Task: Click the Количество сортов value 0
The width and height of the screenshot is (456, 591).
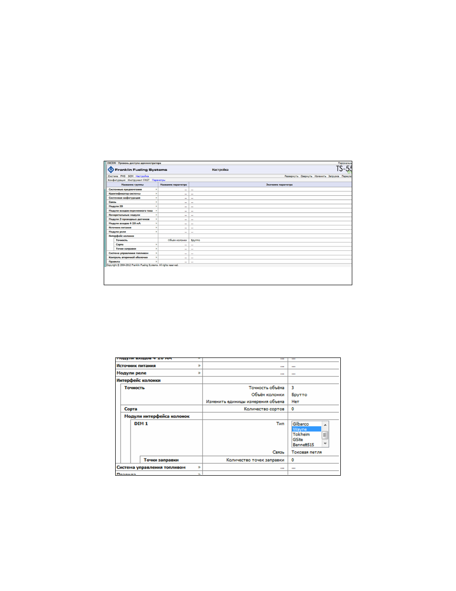Action: (x=293, y=409)
